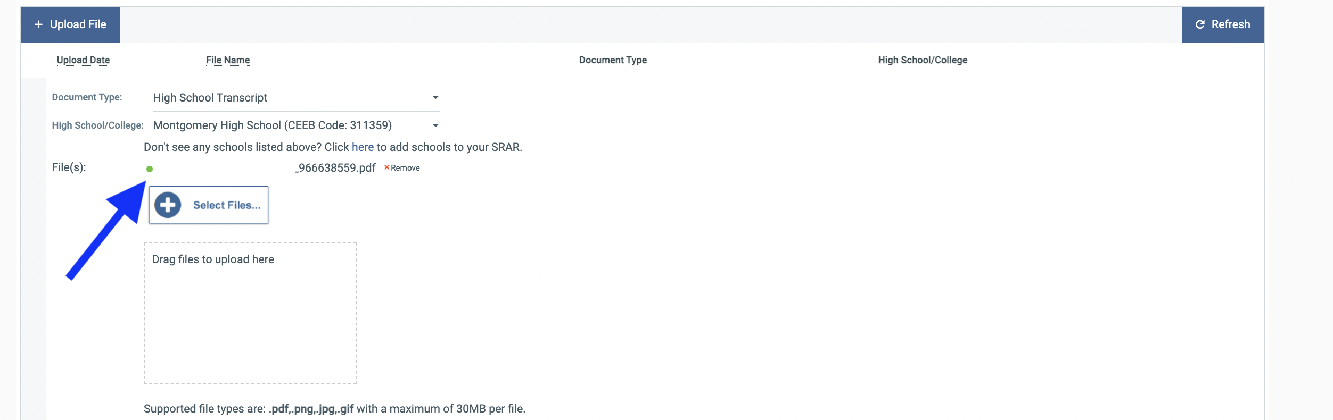Viewport: 1333px width, 420px height.
Task: Open the Montgomery High School dropdown
Action: (x=287, y=125)
